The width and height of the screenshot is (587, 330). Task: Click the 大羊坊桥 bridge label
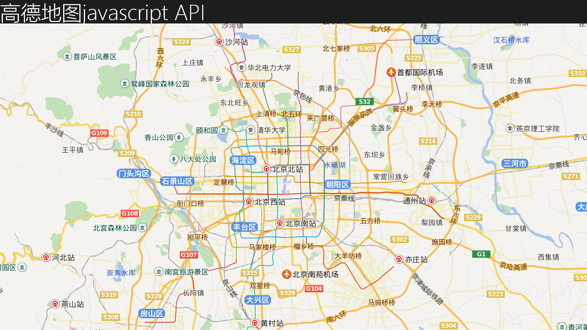[x=348, y=256]
